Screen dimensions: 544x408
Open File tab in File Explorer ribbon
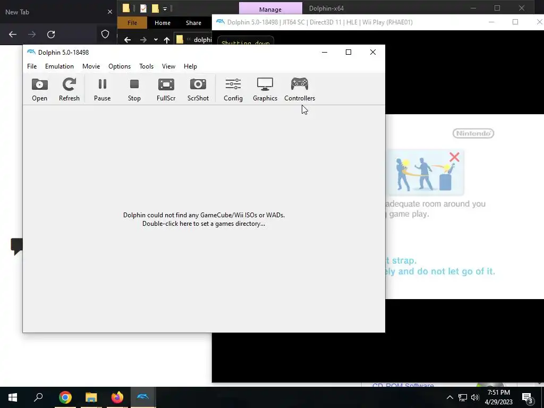(x=132, y=23)
